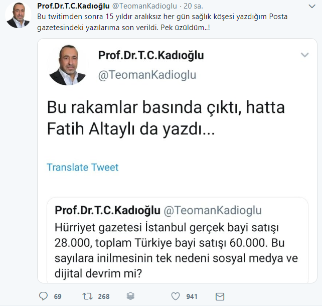
Task: Open the nested Hürriyet gazetesi tweet card
Action: 178,240
